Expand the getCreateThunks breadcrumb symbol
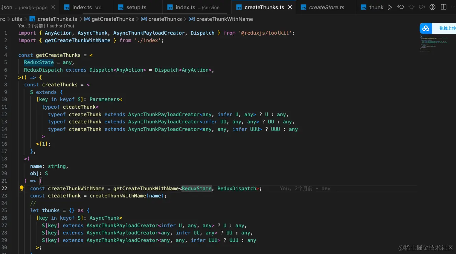 (110, 19)
